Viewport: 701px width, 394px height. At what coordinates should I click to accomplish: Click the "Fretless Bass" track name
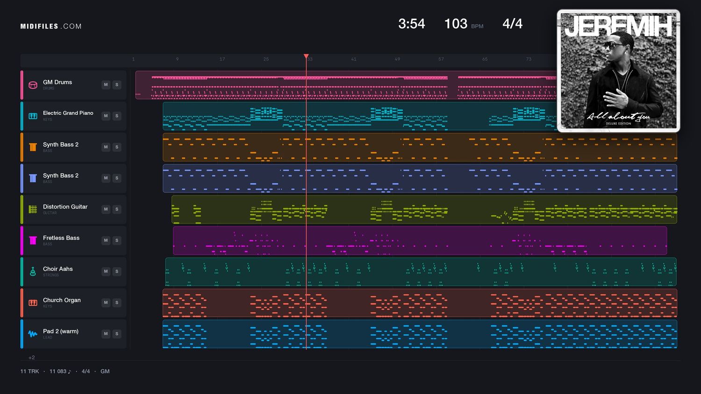(61, 238)
